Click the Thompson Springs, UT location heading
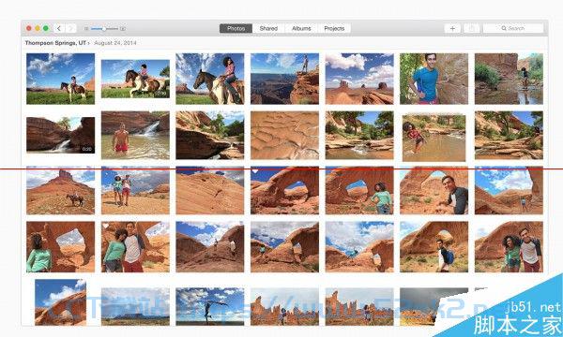The width and height of the screenshot is (563, 337). pyautogui.click(x=55, y=43)
